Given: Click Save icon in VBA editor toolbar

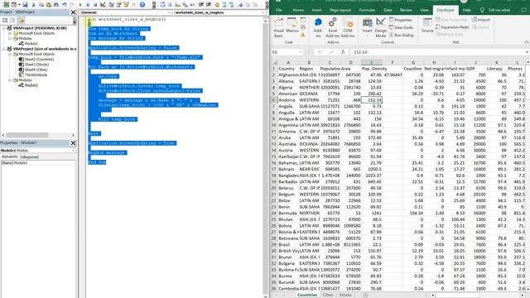Looking at the screenshot, I should 25,5.
